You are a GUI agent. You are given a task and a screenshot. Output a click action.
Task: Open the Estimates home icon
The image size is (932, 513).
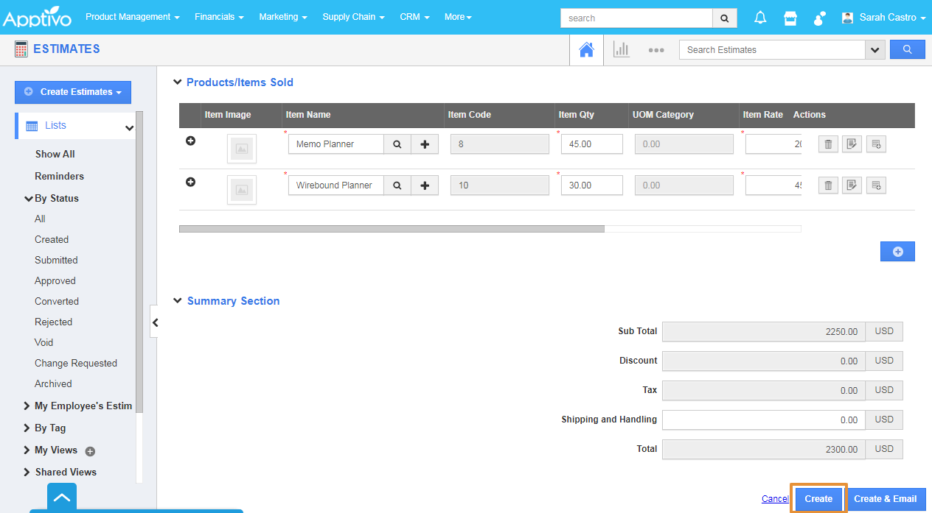coord(586,50)
